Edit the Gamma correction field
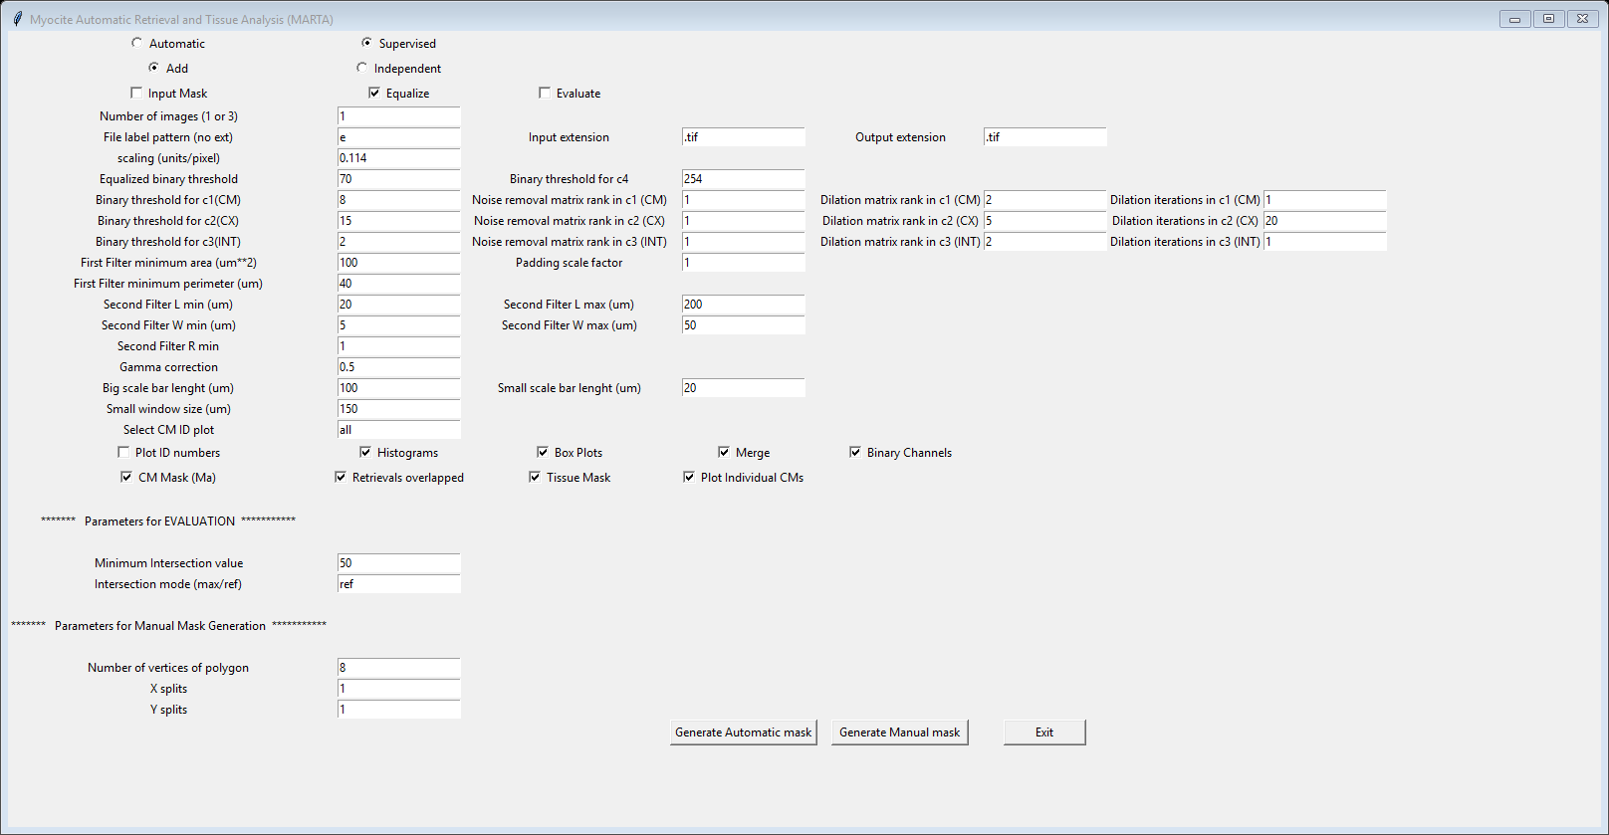The image size is (1609, 835). pos(398,367)
